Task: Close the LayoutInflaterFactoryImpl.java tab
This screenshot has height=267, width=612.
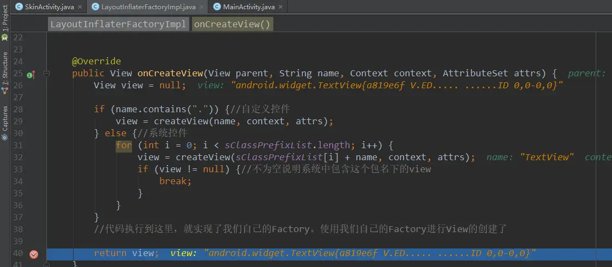Action: coord(202,7)
